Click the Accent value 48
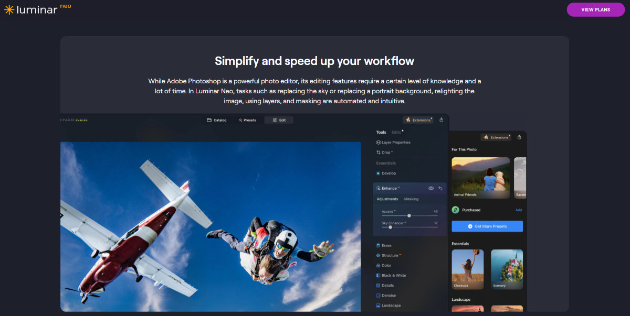The height and width of the screenshot is (316, 630). click(435, 211)
